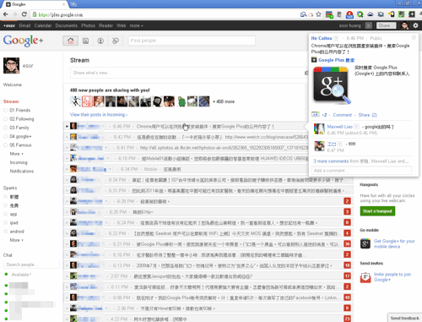The width and height of the screenshot is (422, 322).
Task: Open Reader from the Google bar
Action: [105, 25]
